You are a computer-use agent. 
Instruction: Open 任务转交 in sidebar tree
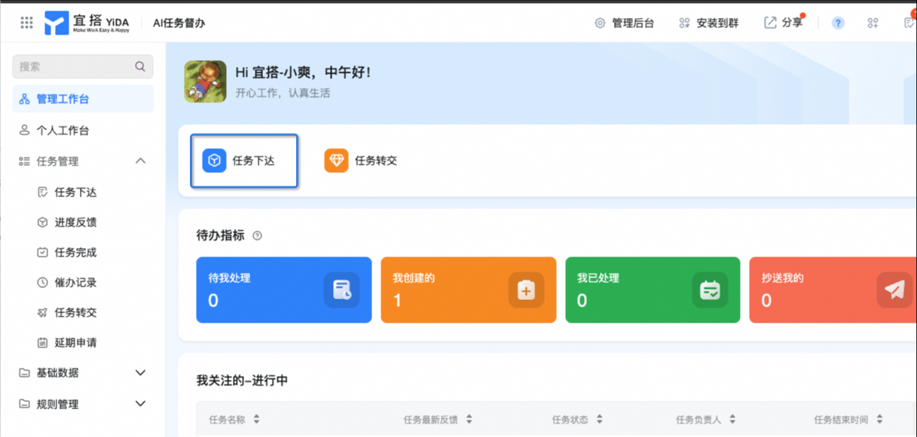coord(75,313)
